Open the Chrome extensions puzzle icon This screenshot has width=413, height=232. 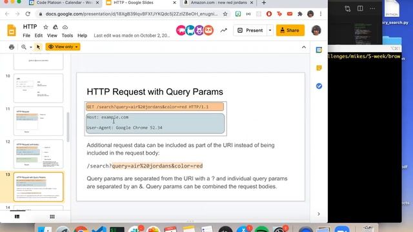299,14
